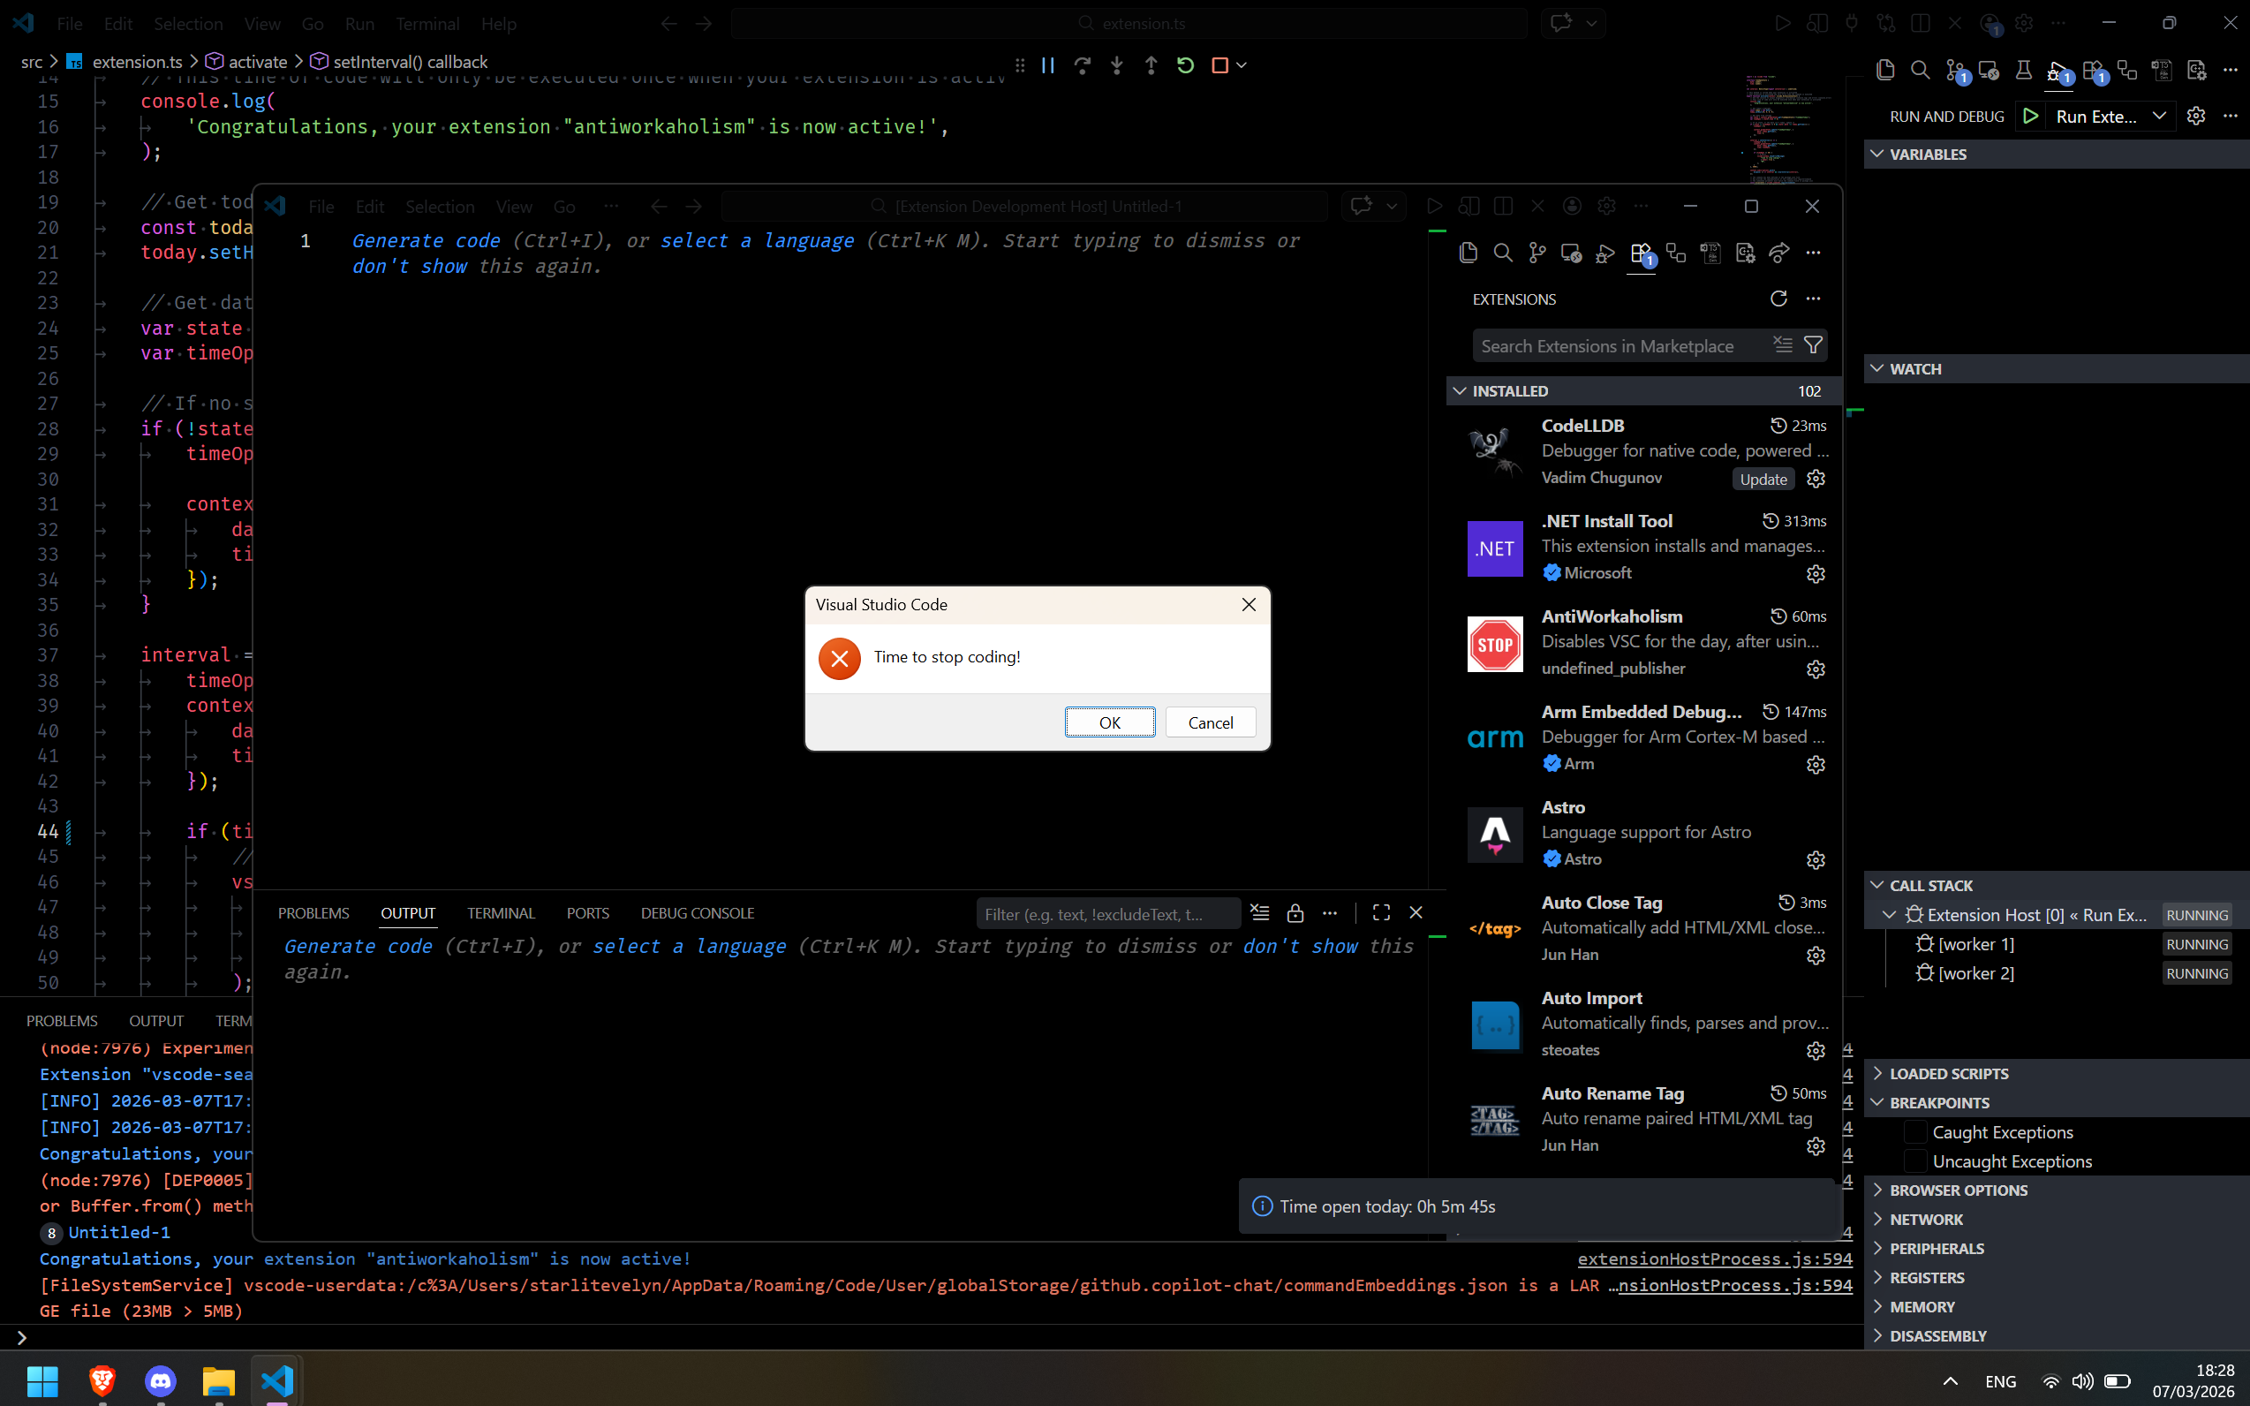The image size is (2250, 1406).
Task: Enable the Uncaught Exceptions breakpoint
Action: click(x=1915, y=1161)
